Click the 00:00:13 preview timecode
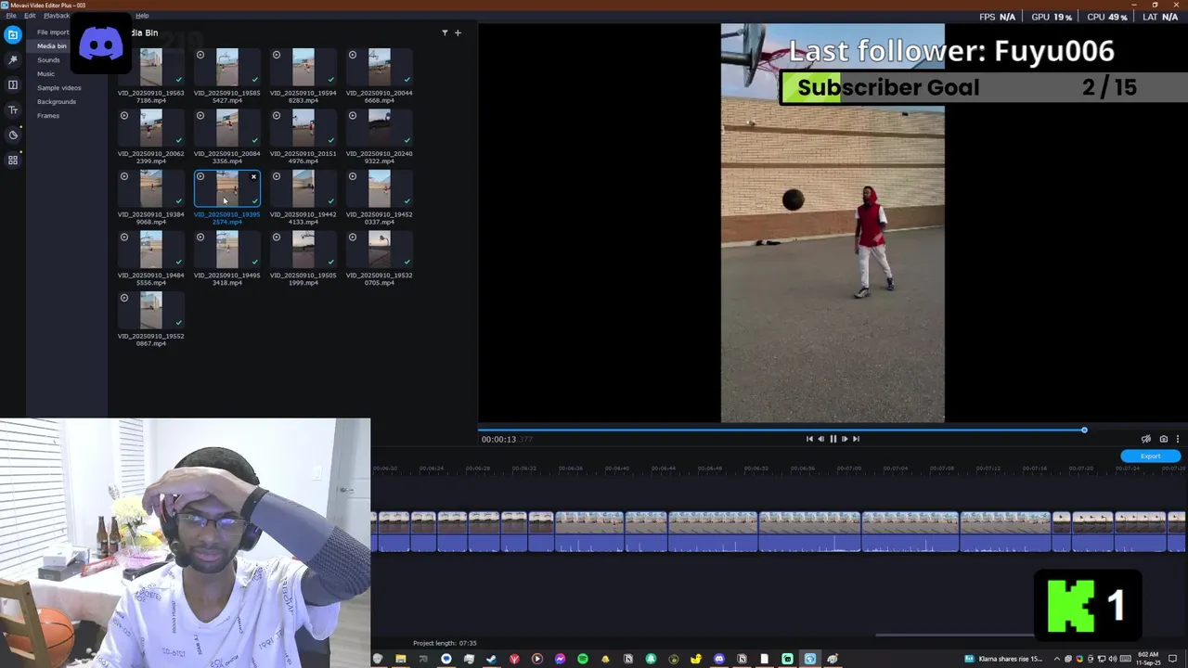1188x668 pixels. pyautogui.click(x=498, y=439)
